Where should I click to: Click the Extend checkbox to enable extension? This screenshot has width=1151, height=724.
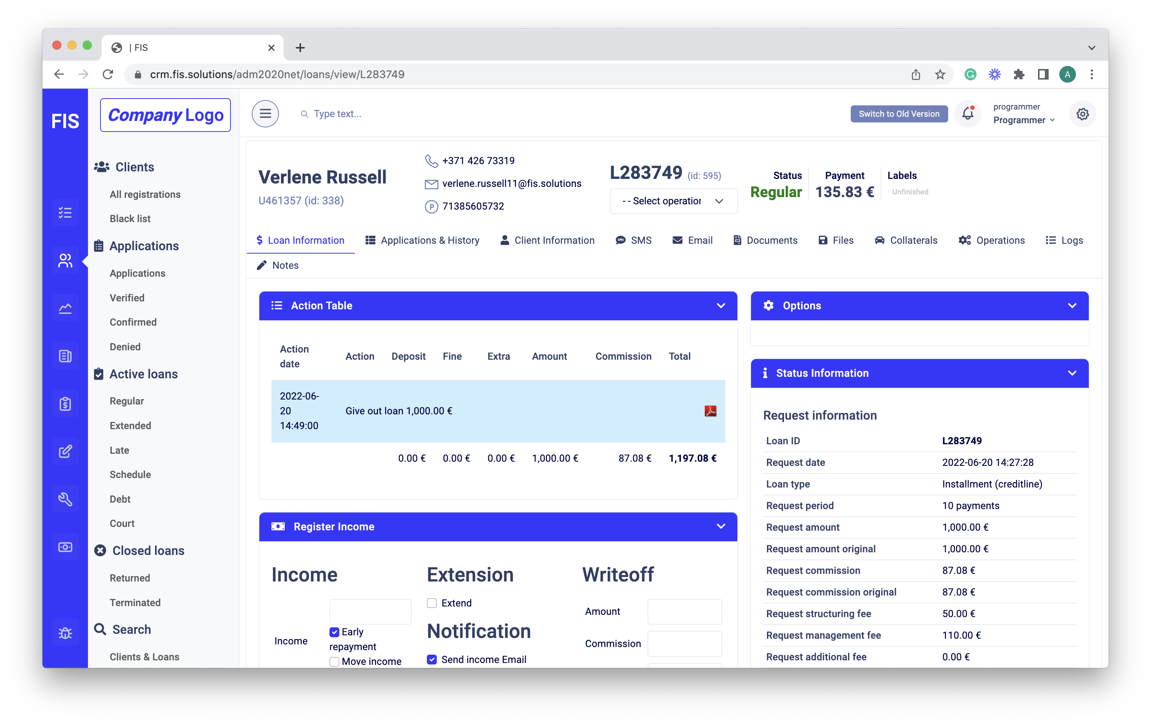point(432,602)
